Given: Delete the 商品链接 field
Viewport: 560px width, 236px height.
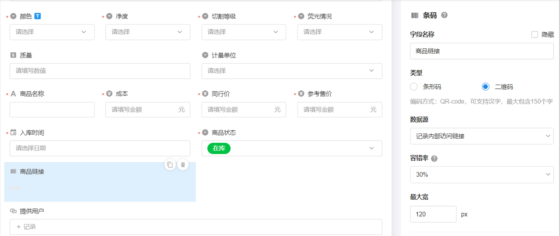Looking at the screenshot, I should coord(183,164).
